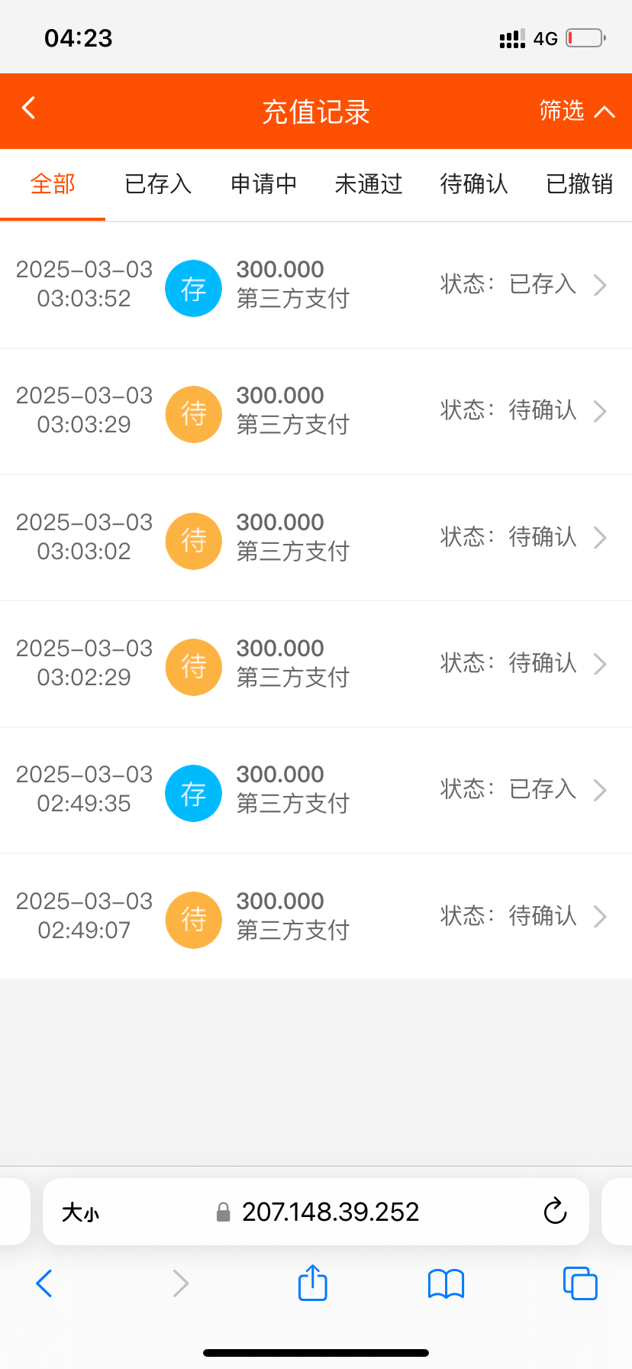Tap the orange 待 icon for 03:03:29 record

tap(194, 415)
